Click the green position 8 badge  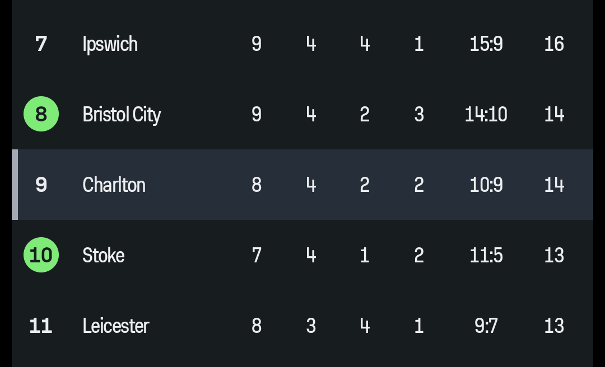[41, 114]
